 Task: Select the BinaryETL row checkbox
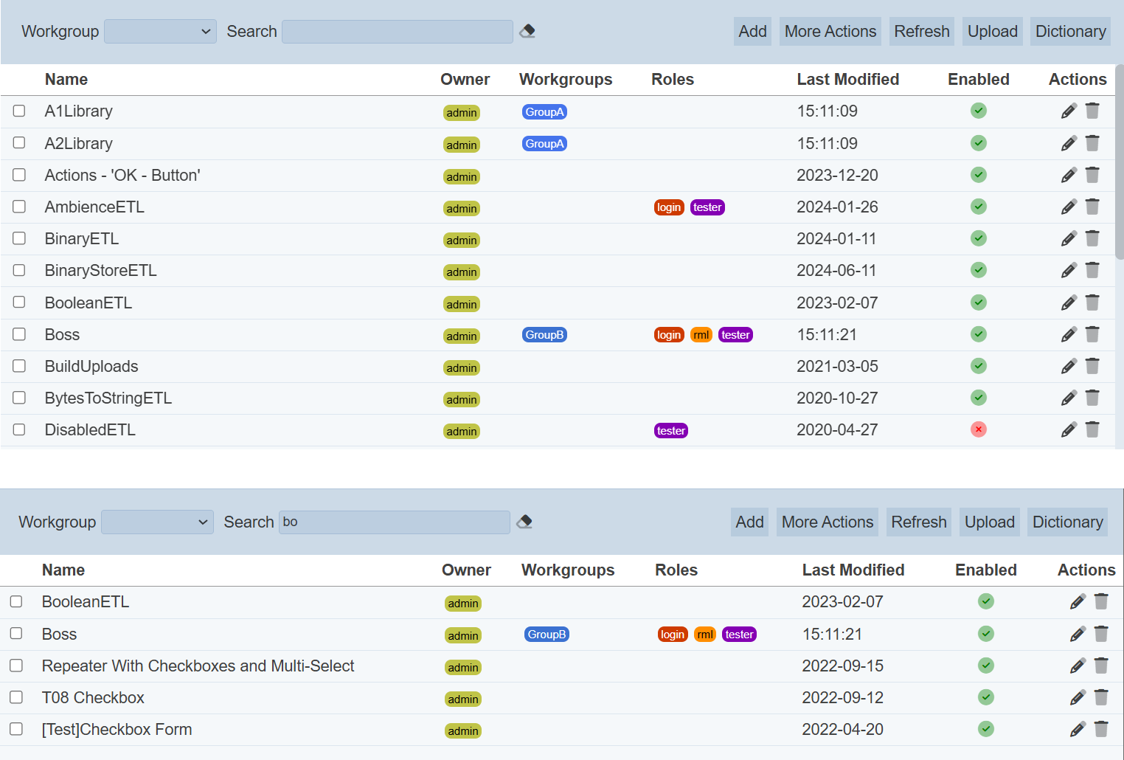[19, 238]
